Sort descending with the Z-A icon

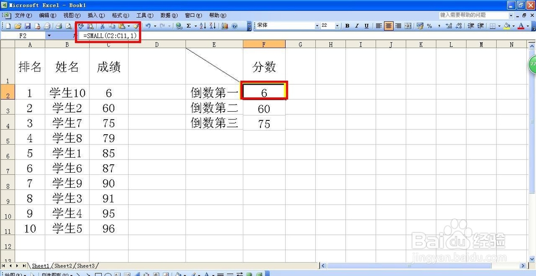(x=212, y=26)
